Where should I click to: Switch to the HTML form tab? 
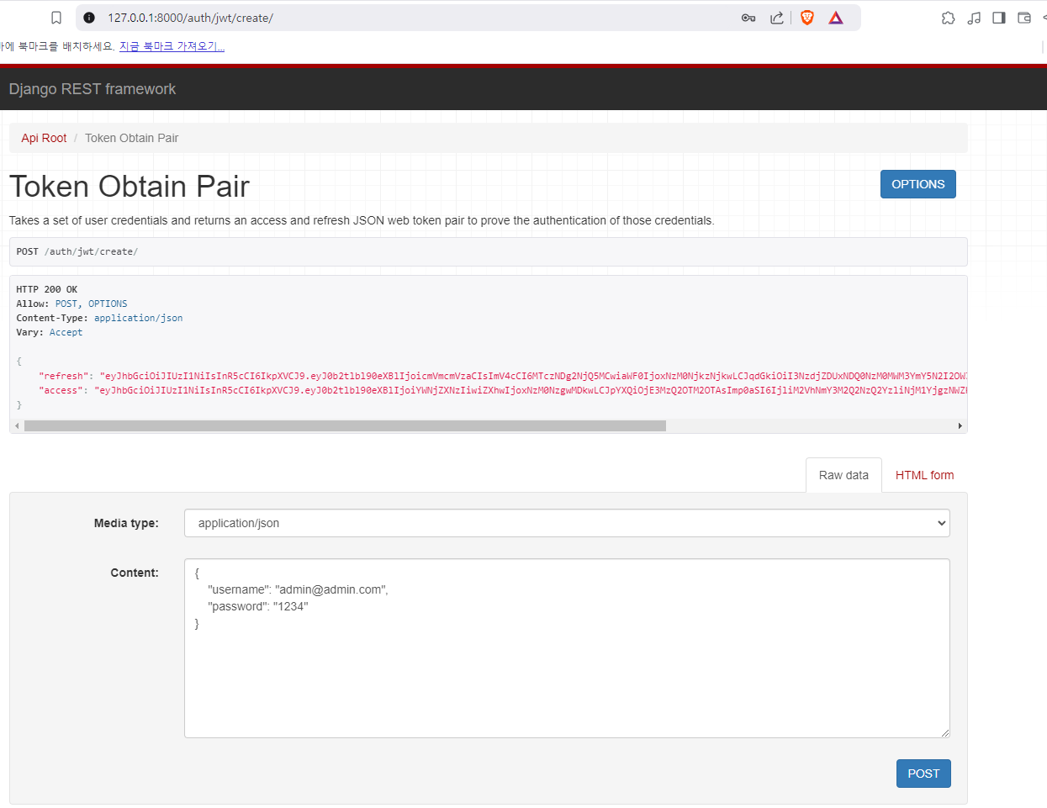(925, 475)
